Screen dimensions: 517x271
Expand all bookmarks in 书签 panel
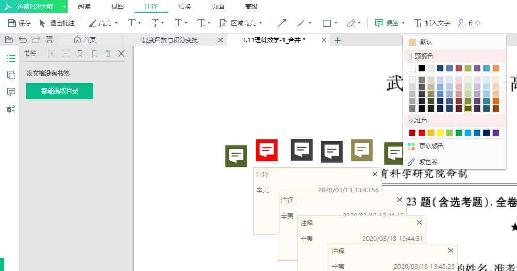51,53
